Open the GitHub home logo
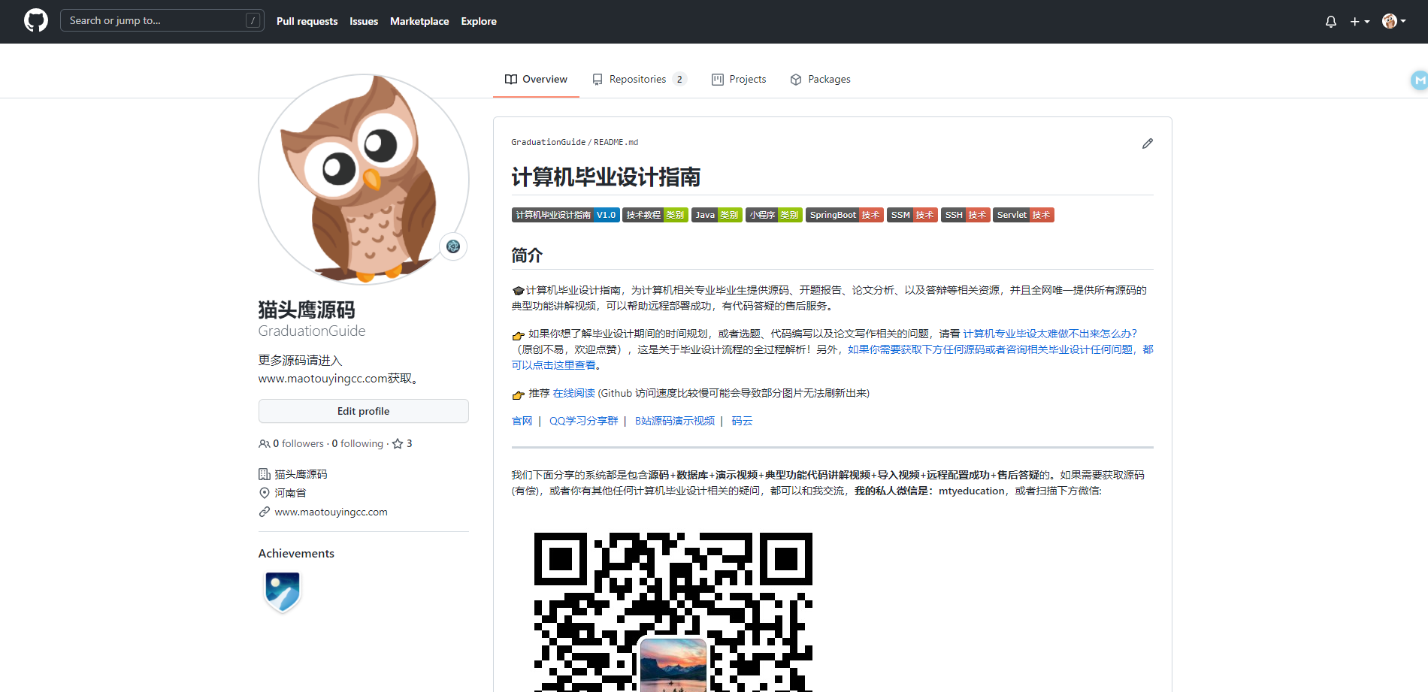Image resolution: width=1428 pixels, height=692 pixels. click(36, 20)
